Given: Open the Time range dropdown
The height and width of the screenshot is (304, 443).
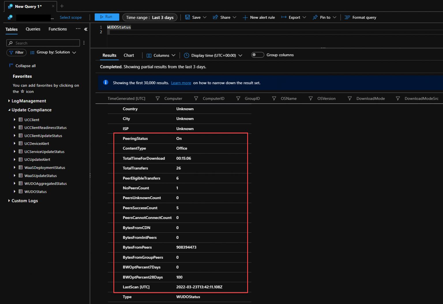Looking at the screenshot, I should (150, 17).
